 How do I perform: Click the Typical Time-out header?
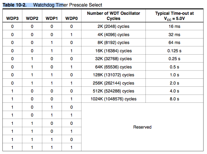click(x=174, y=15)
